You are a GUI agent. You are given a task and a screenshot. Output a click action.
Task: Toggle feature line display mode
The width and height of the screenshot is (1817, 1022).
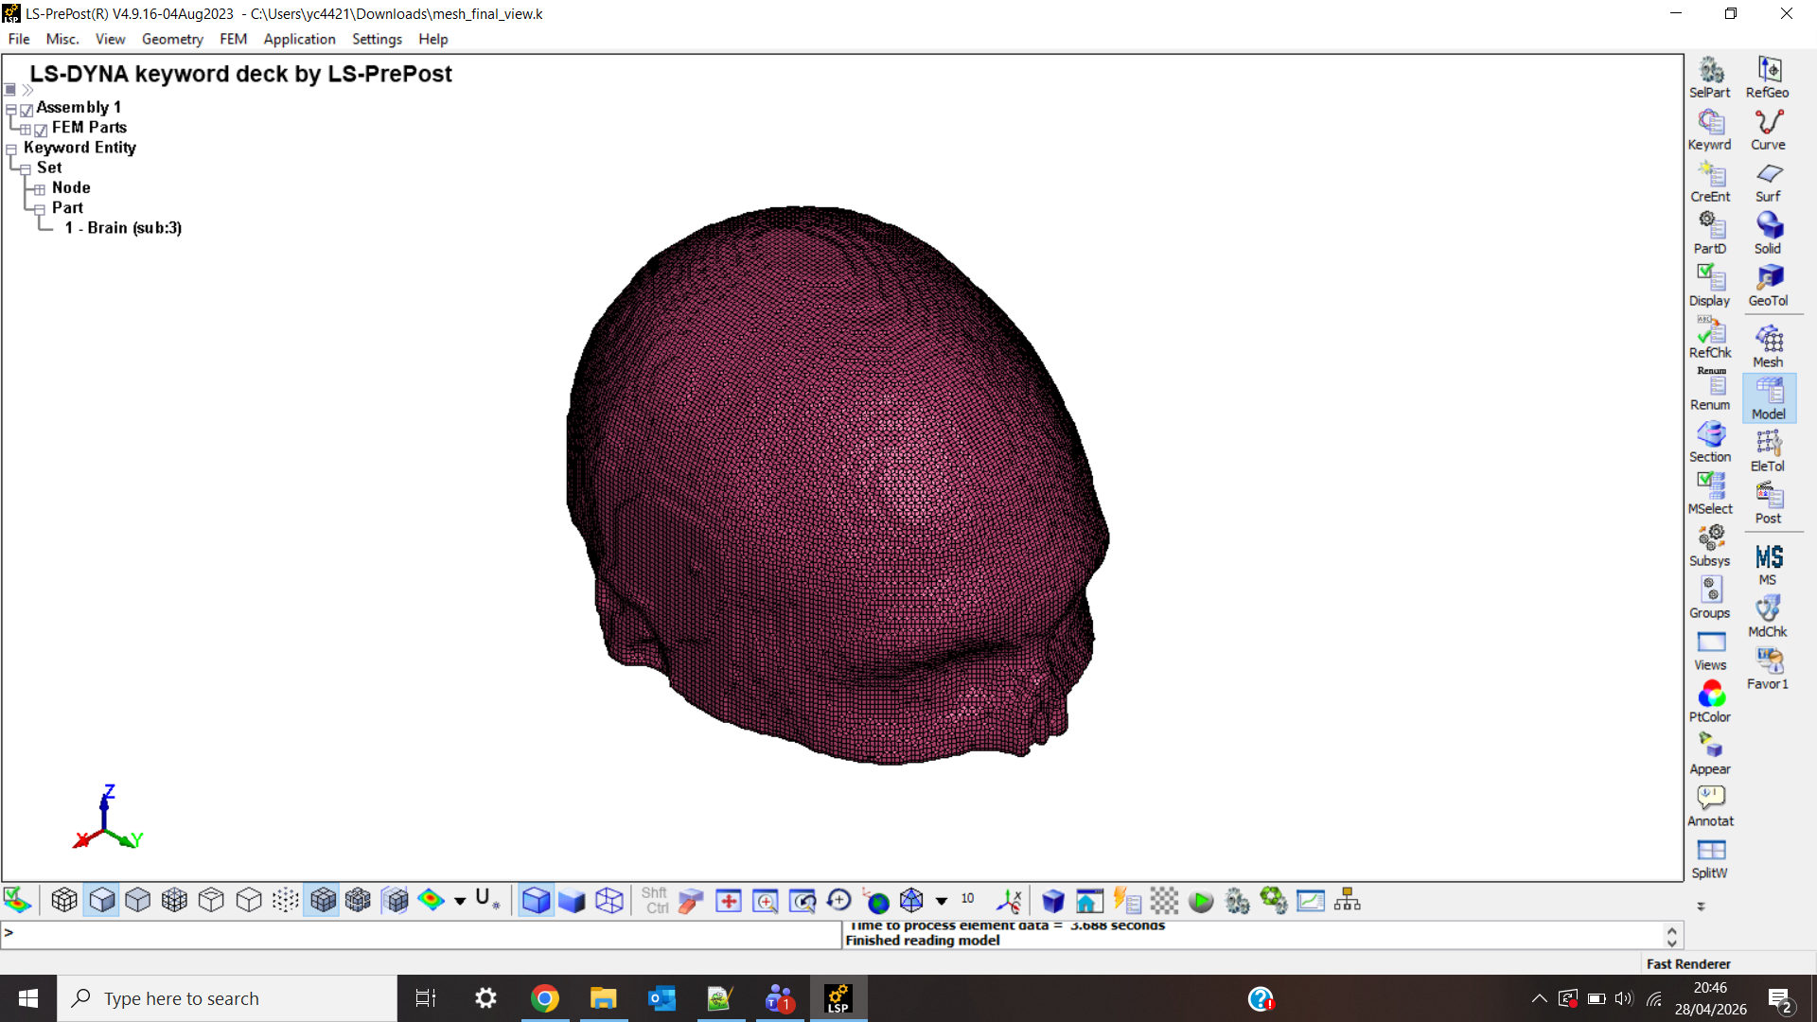(x=211, y=901)
